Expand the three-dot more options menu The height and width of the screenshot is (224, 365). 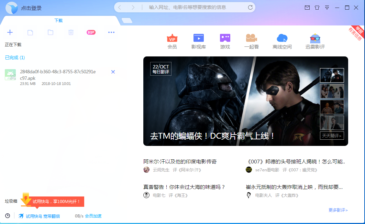111,32
